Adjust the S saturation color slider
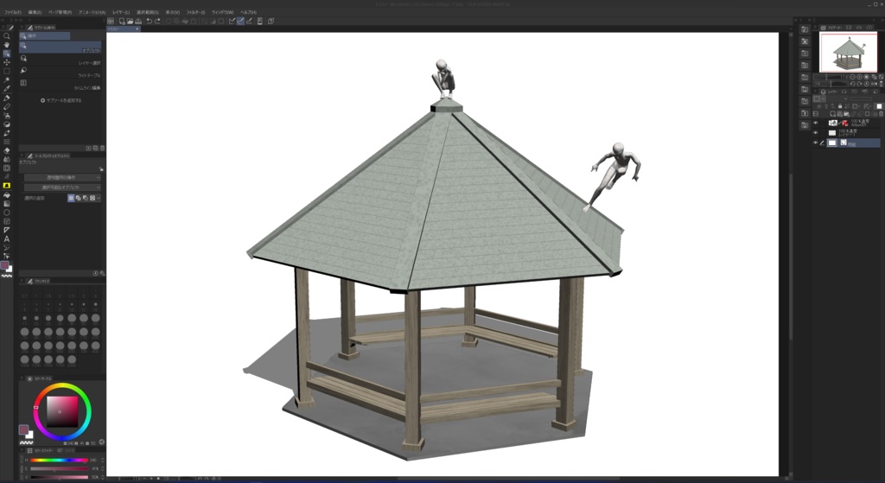This screenshot has width=885, height=483. point(60,469)
